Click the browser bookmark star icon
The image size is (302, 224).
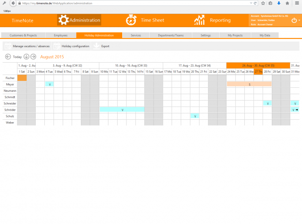[x=263, y=3]
